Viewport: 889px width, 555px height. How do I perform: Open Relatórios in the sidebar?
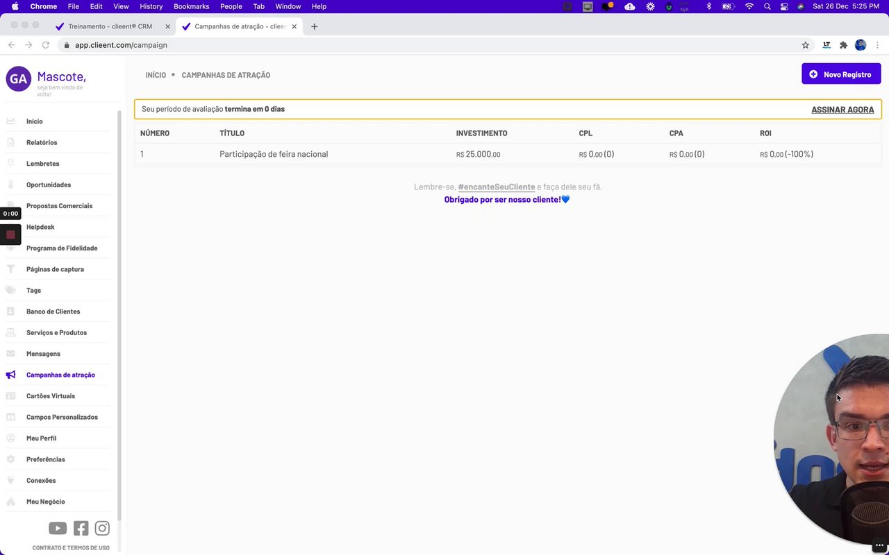coord(42,142)
